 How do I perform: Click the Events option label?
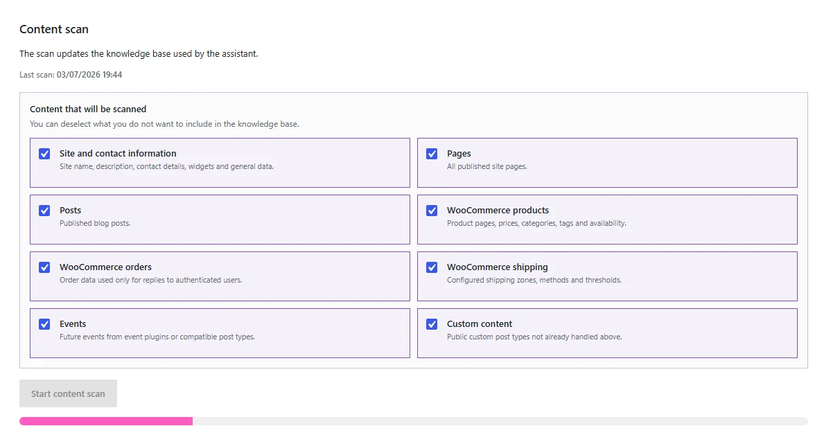(x=73, y=323)
